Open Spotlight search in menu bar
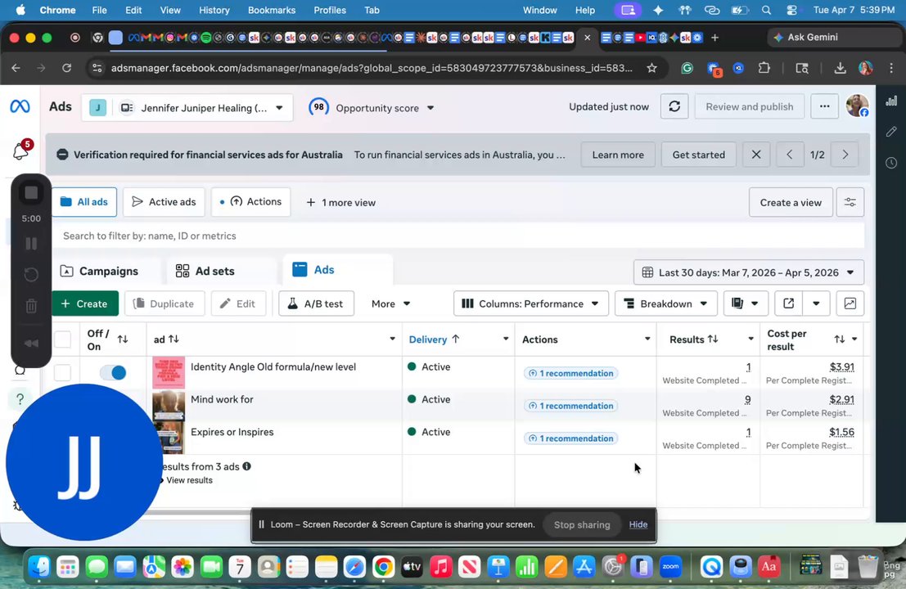Viewport: 906px width, 589px height. point(766,10)
